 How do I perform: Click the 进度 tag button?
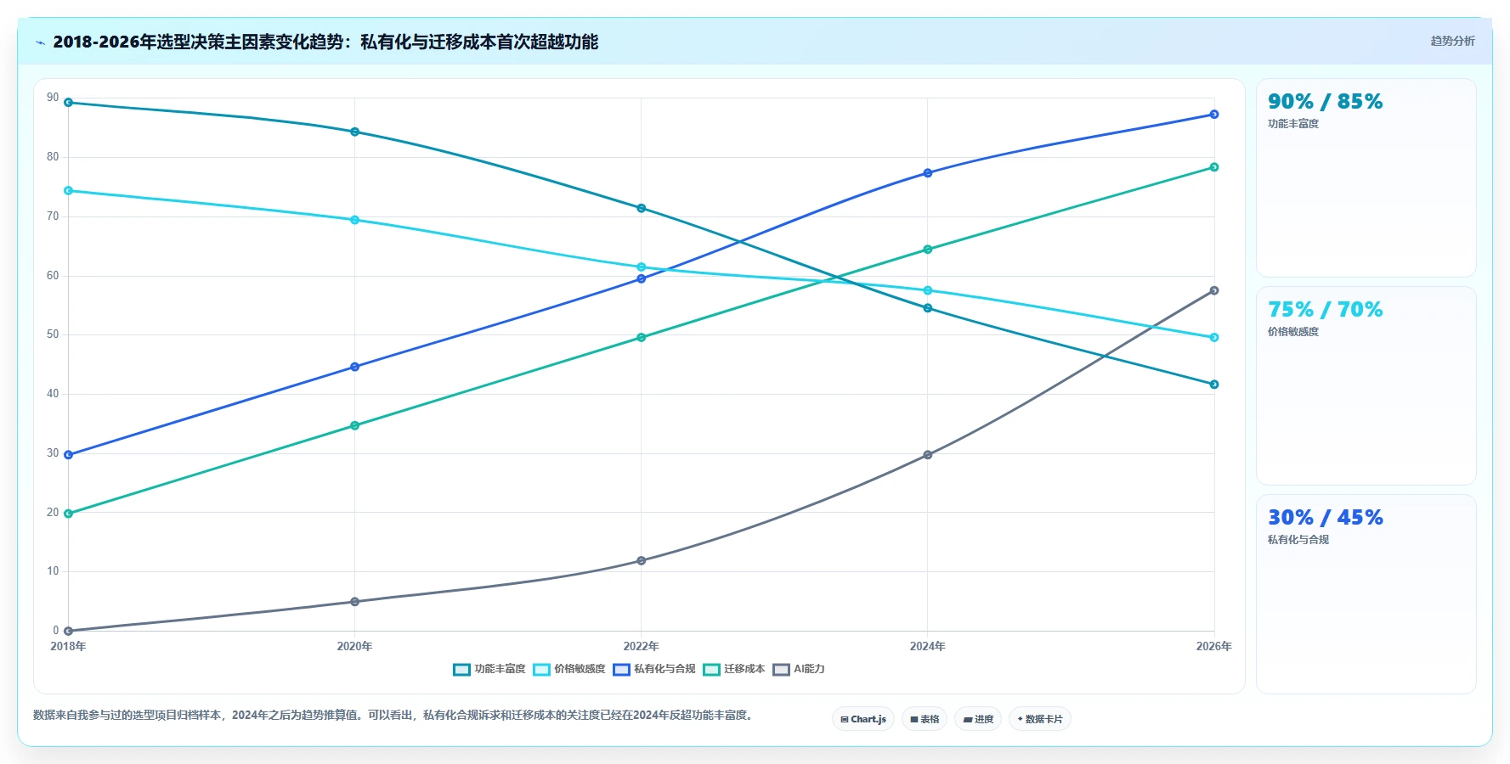(x=978, y=719)
